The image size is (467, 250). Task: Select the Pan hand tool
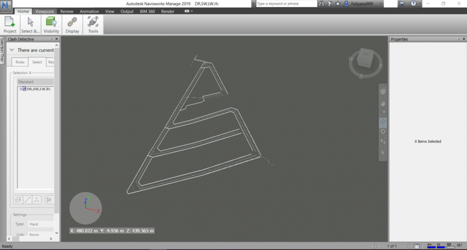383,103
